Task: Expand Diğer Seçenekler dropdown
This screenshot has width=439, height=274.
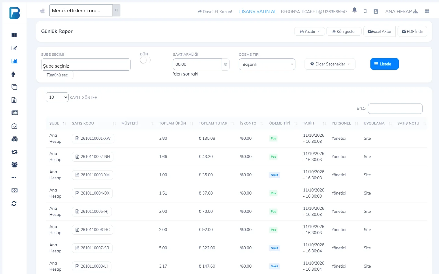Action: (x=330, y=64)
